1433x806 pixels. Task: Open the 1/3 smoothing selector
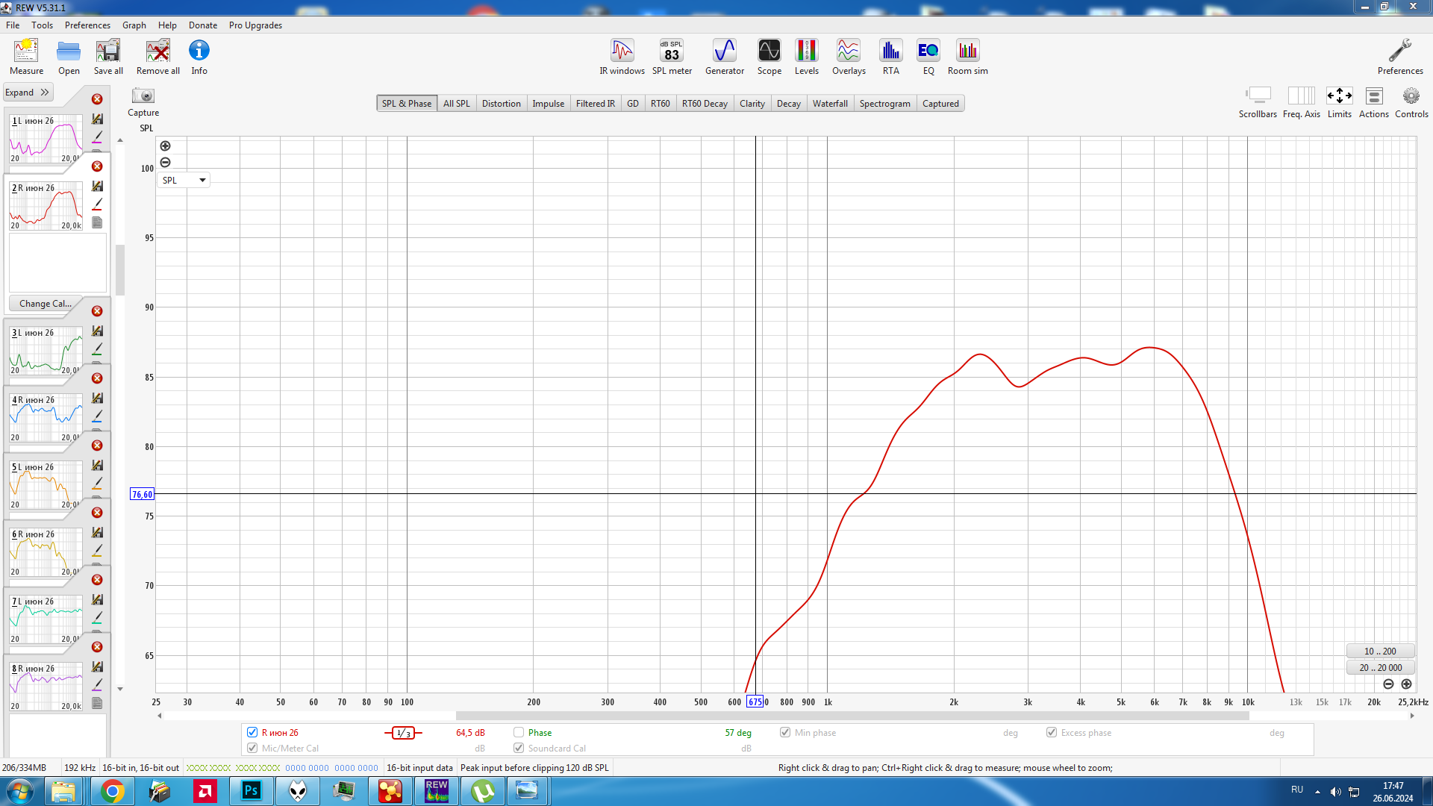(403, 733)
